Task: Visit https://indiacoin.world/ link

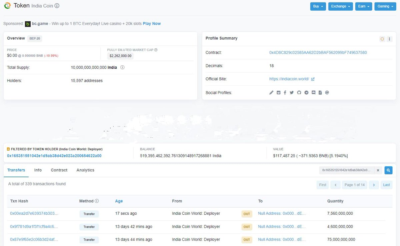Action: coord(289,79)
